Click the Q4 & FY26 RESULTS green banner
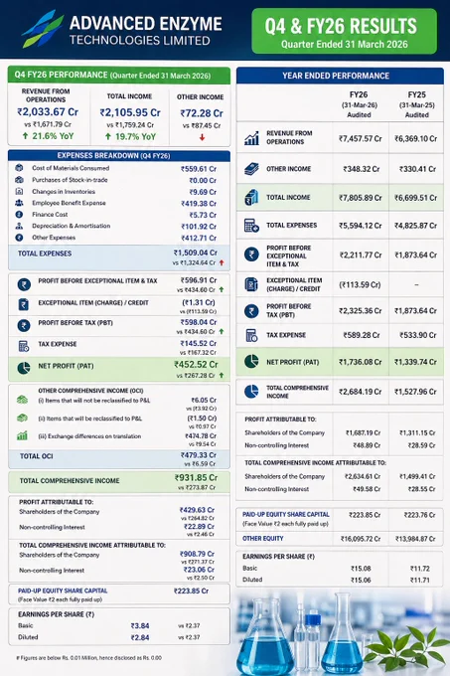The width and height of the screenshot is (450, 676). [x=344, y=31]
